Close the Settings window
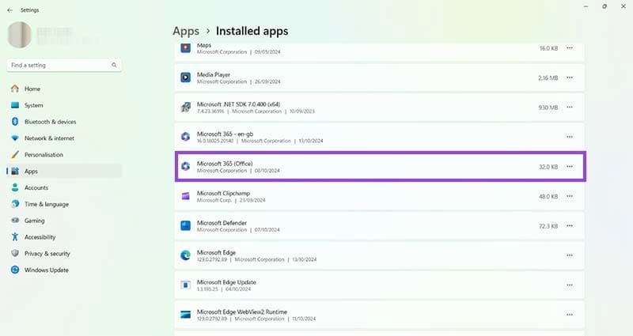Image resolution: width=633 pixels, height=336 pixels. [x=623, y=6]
